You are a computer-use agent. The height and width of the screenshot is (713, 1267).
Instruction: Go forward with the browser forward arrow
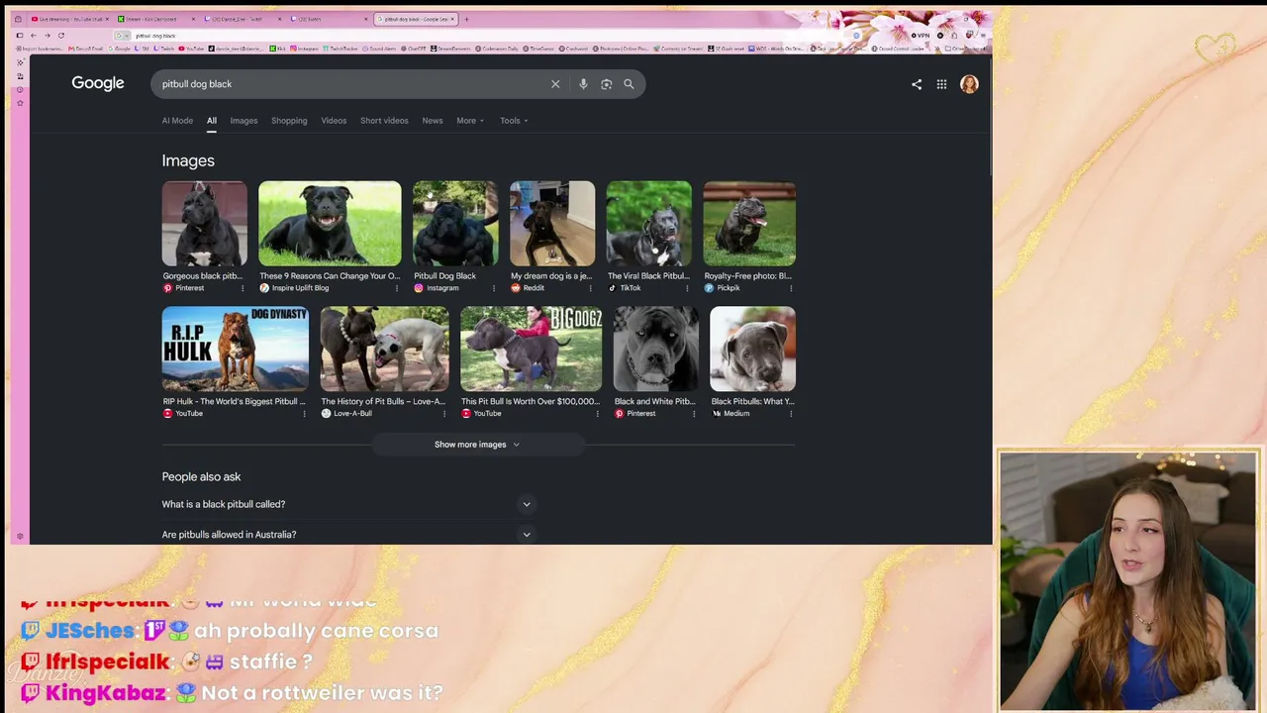click(48, 36)
